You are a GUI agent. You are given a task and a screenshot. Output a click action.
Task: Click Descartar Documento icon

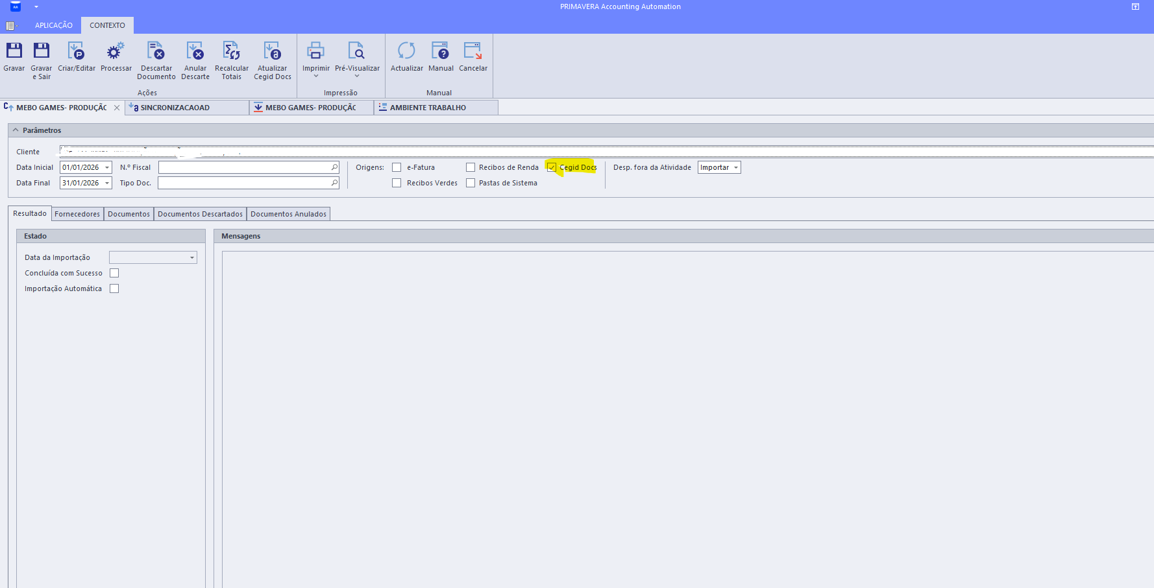pos(156,51)
